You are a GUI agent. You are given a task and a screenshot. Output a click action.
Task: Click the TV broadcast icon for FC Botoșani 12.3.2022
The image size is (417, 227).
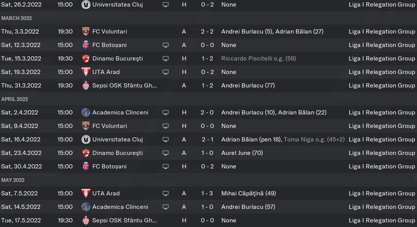point(165,45)
